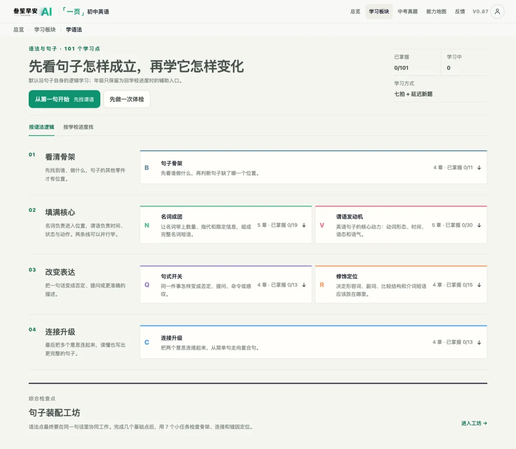This screenshot has height=449, width=516.
Task: Expand 修饰定位 chapters arrow
Action: point(479,285)
